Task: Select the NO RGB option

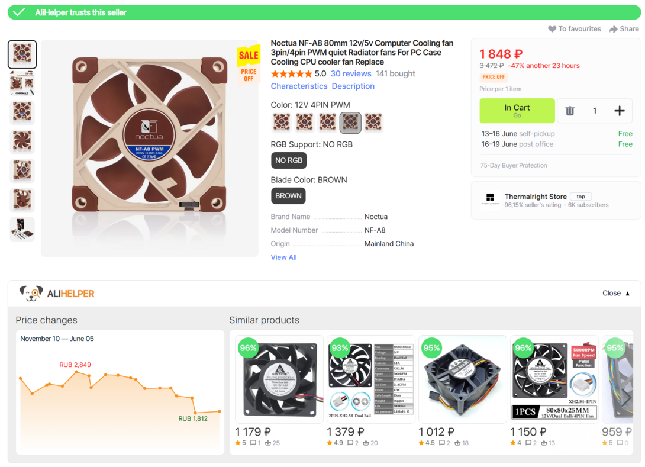Action: click(x=289, y=160)
